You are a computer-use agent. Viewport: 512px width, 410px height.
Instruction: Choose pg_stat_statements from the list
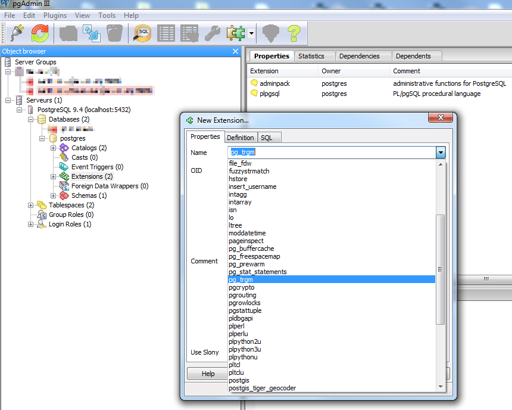[332, 272]
